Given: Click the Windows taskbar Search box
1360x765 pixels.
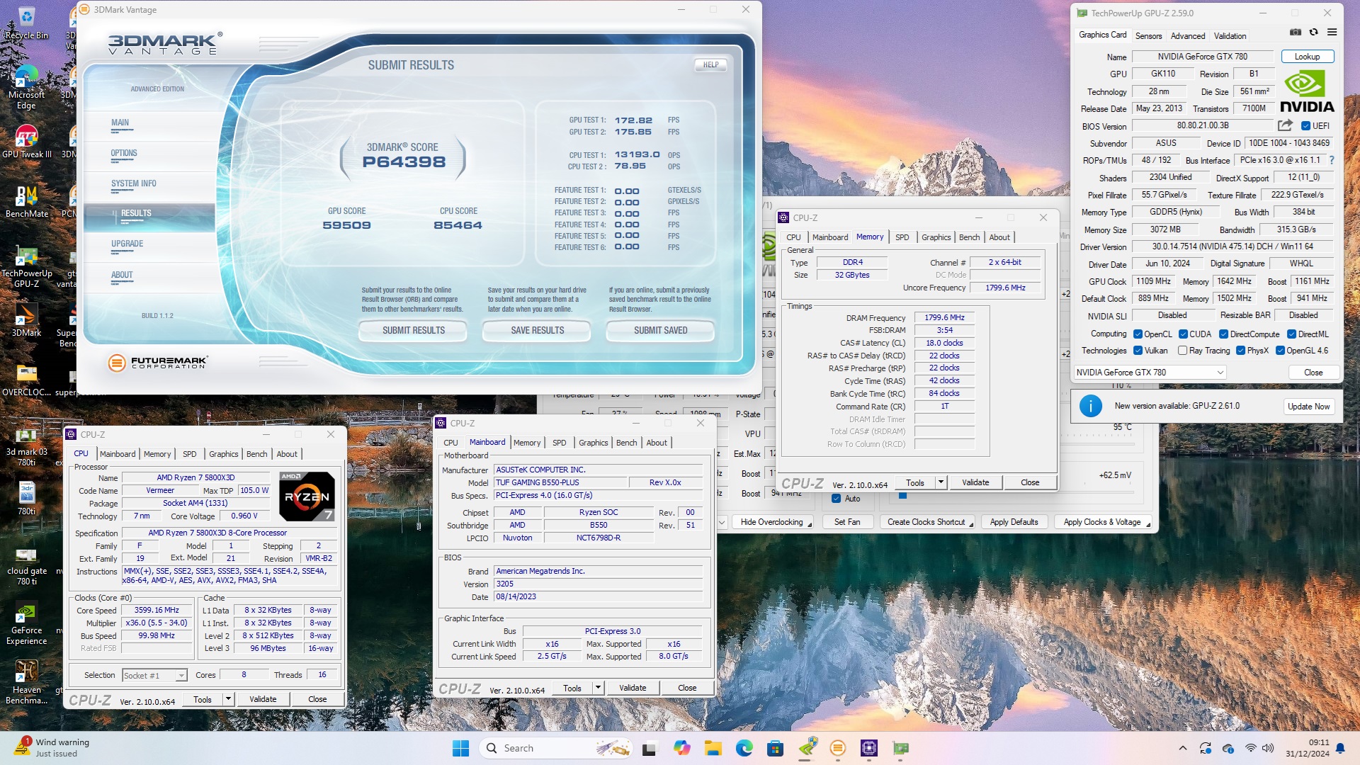Looking at the screenshot, I should coord(555,748).
